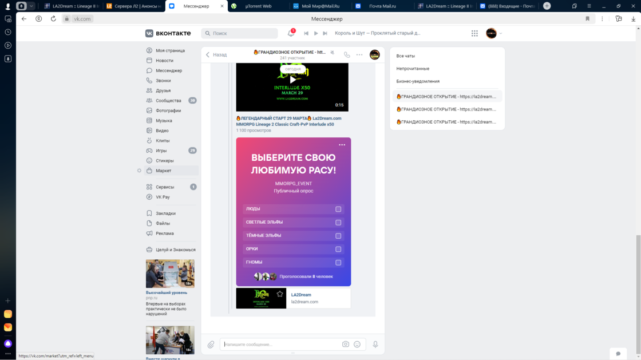641x360 pixels.
Task: Check the ОРКИ poll option
Action: 338,250
